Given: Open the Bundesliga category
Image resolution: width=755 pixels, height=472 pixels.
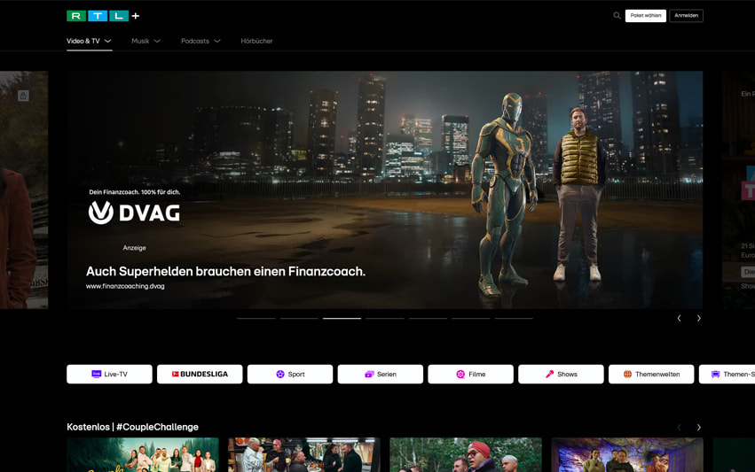Looking at the screenshot, I should [x=200, y=374].
